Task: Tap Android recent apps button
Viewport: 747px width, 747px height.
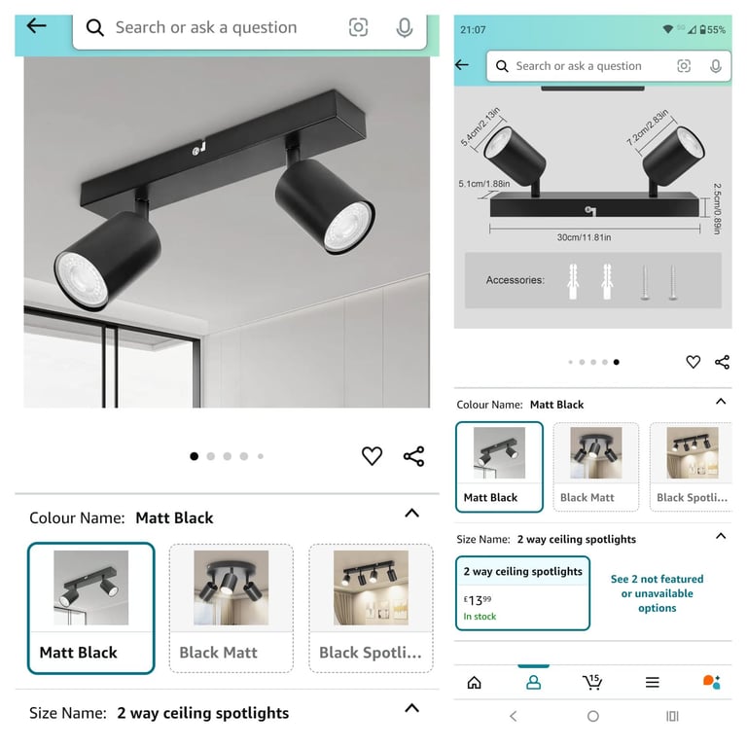Action: [672, 716]
